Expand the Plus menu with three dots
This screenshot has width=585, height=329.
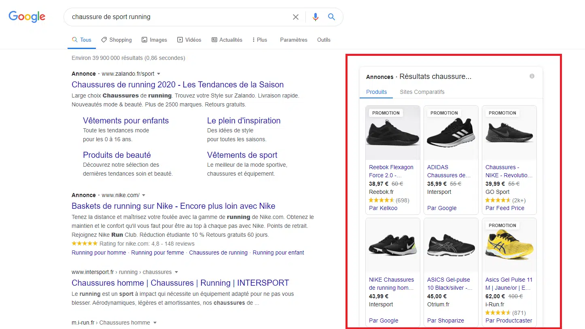click(259, 40)
